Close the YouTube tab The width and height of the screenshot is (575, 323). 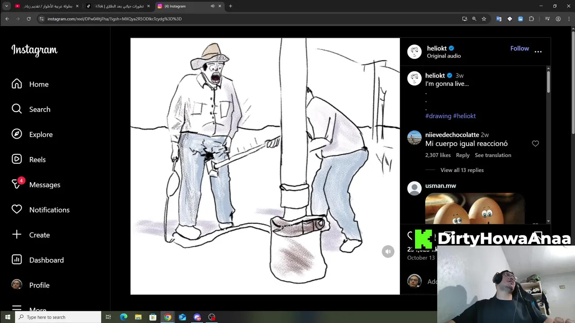tap(77, 6)
